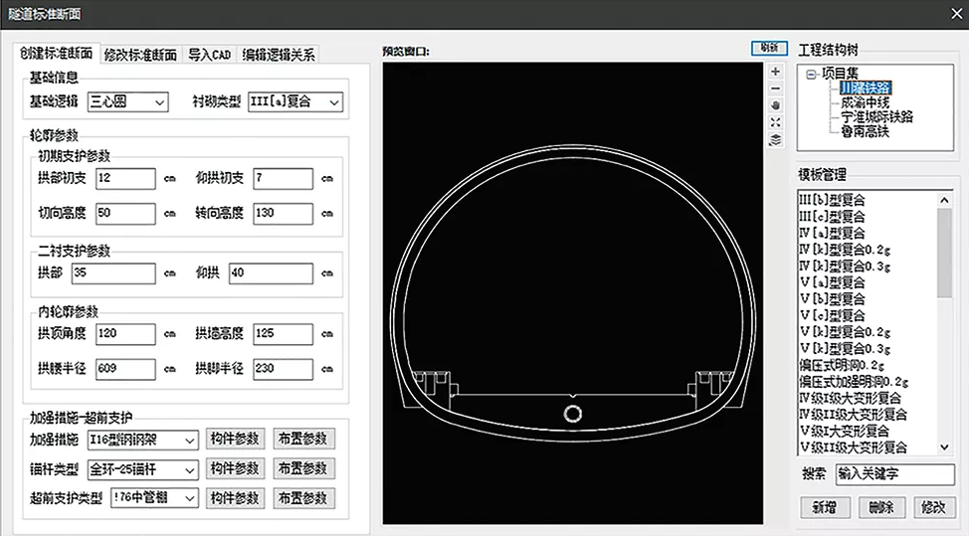This screenshot has width=969, height=536.
Task: Click 构件参数 in the 锚杆类型 row
Action: coord(235,468)
